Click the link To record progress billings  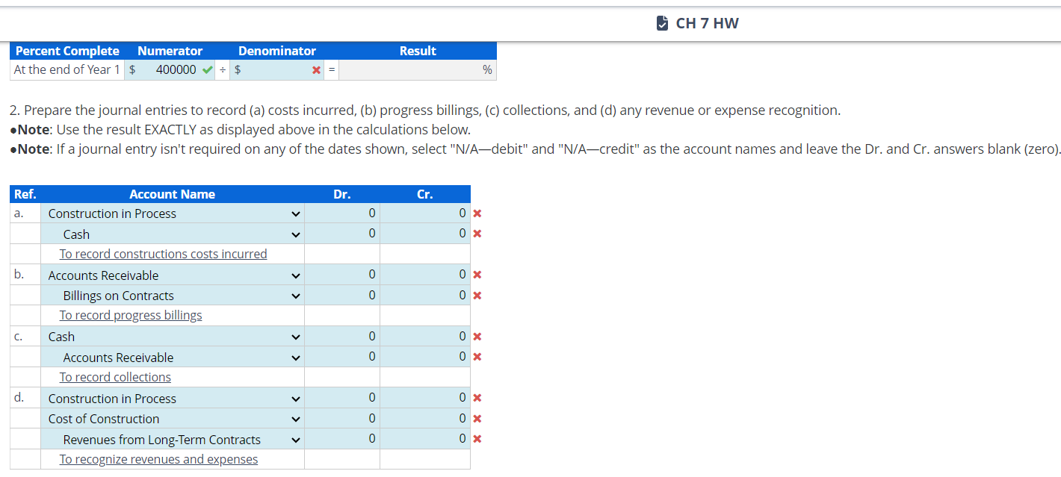pos(131,315)
